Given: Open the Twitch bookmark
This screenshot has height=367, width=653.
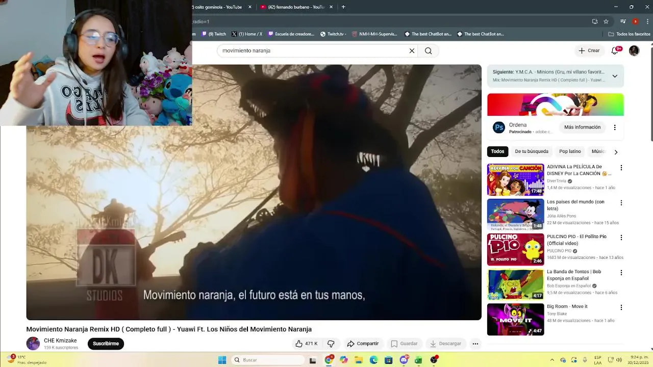Looking at the screenshot, I should 214,34.
